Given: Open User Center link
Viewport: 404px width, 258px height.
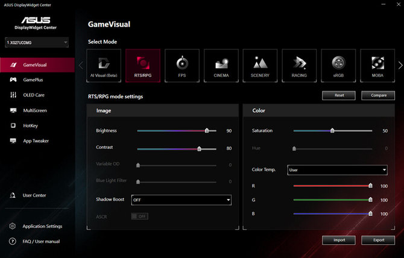Looking at the screenshot, I should 34,195.
